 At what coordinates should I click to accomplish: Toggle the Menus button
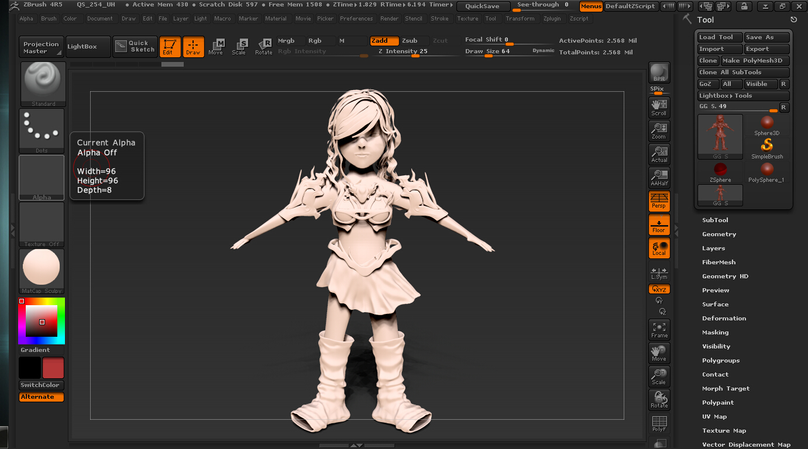click(591, 6)
